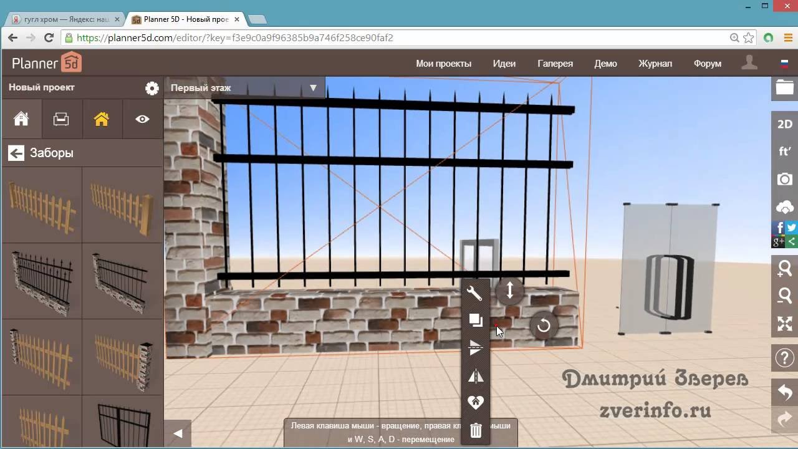The image size is (798, 449).
Task: Toggle visibility with the eye icon
Action: [142, 118]
